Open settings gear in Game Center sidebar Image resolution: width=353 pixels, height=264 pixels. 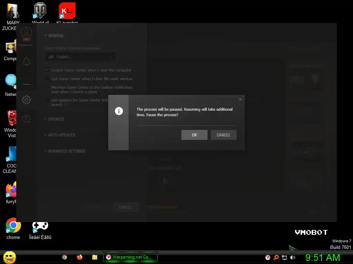26,100
